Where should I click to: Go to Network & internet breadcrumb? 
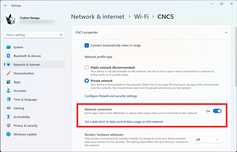[98, 16]
